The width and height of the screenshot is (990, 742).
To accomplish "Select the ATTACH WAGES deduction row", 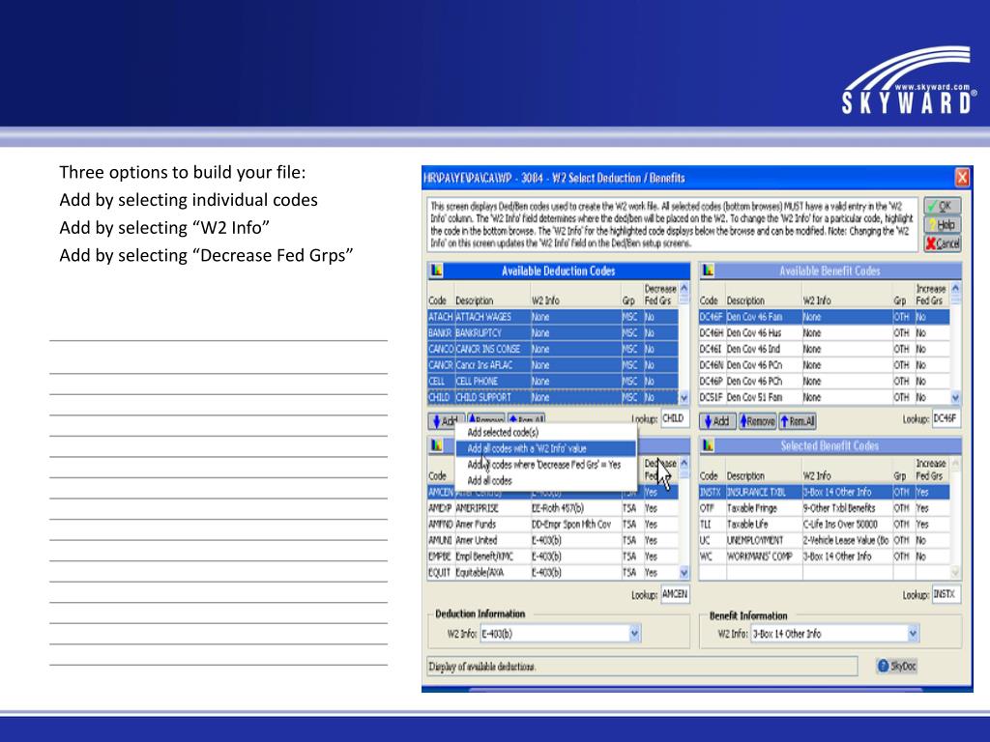I will tap(553, 317).
